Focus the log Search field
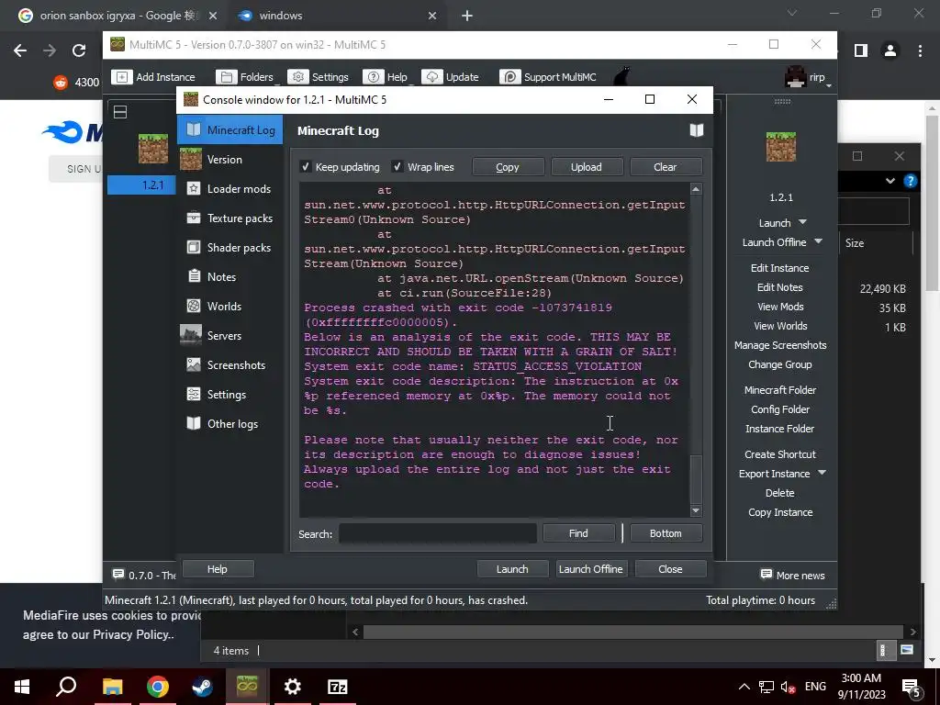Viewport: 940px width, 705px height. (438, 533)
